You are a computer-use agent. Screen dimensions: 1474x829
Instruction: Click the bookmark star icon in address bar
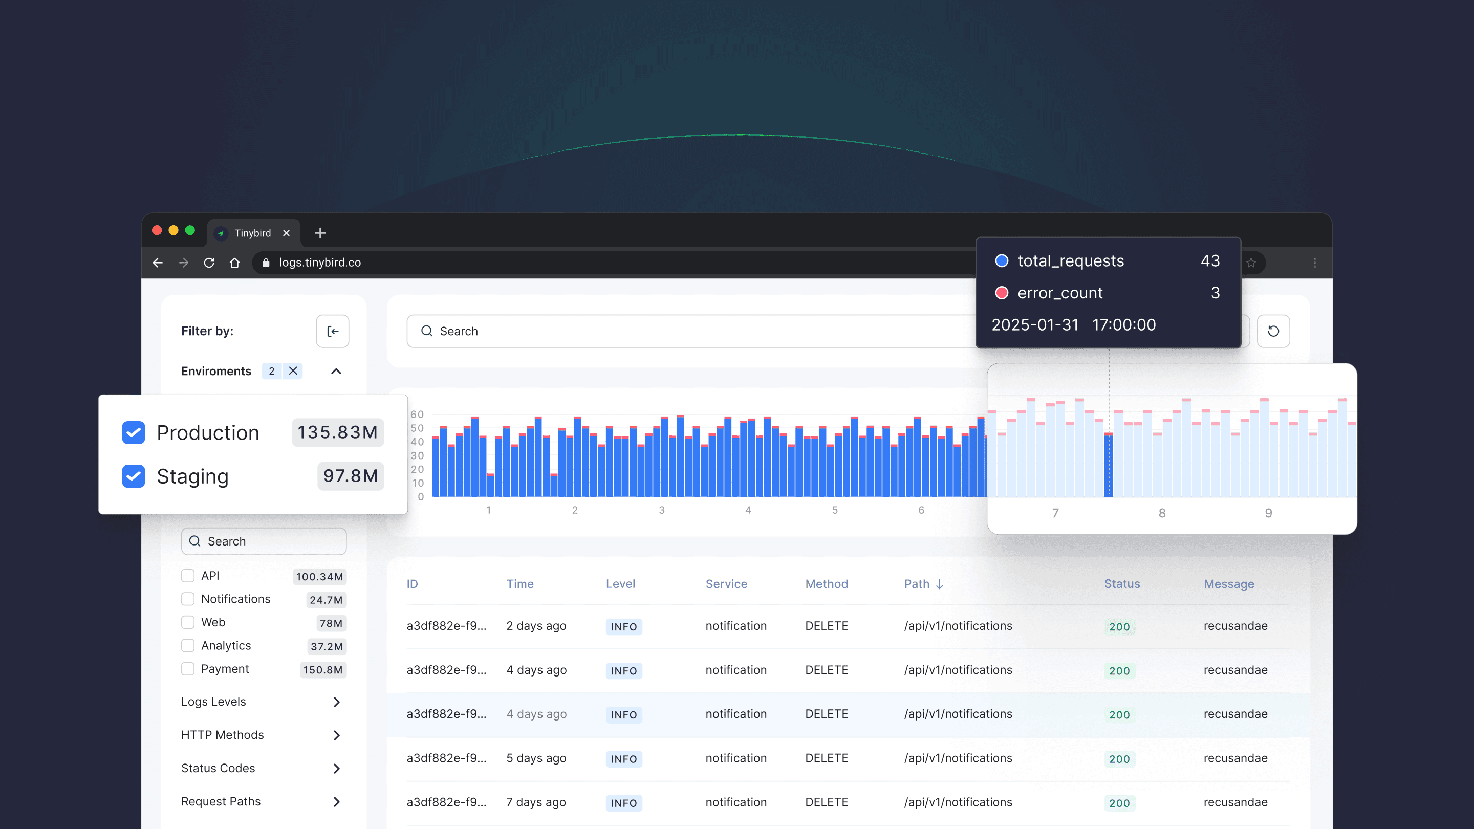1251,263
